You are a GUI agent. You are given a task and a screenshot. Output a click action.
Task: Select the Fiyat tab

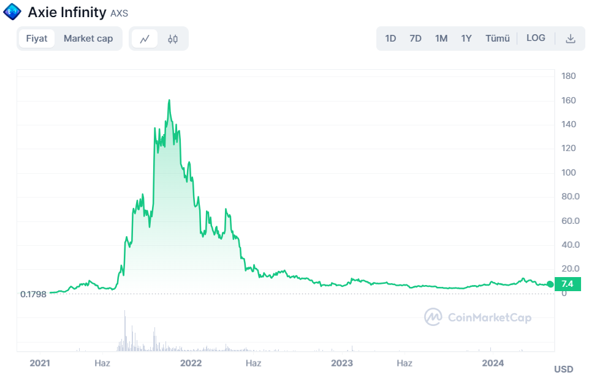pyautogui.click(x=37, y=39)
